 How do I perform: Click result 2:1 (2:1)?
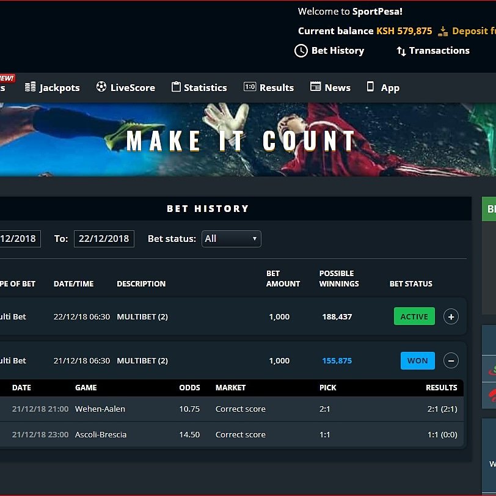[442, 409]
